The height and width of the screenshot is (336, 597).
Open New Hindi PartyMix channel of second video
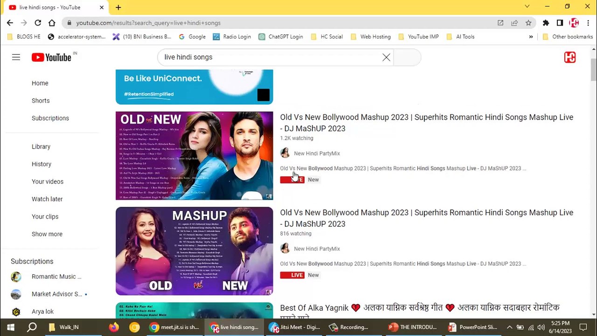(x=317, y=249)
